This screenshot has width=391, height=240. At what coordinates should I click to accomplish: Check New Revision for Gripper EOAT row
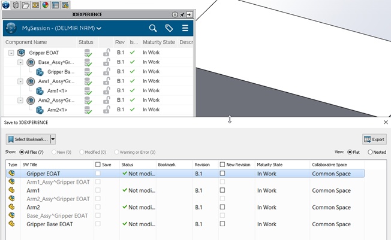tap(222, 174)
